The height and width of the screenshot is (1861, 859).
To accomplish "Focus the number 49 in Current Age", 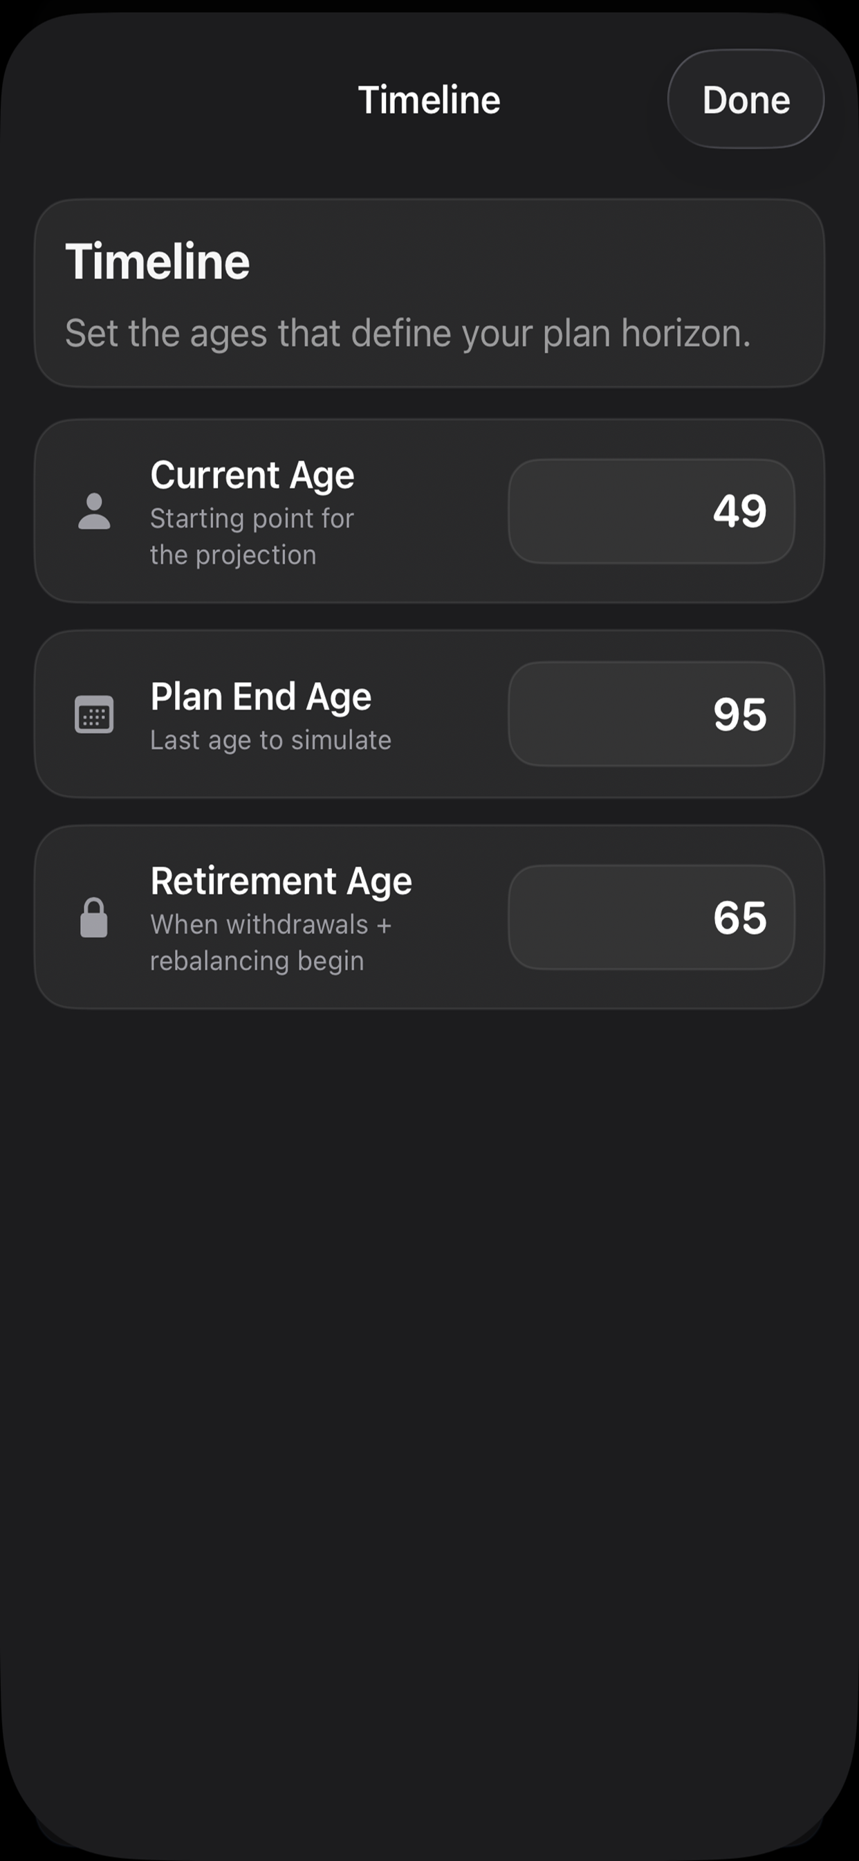I will point(740,512).
